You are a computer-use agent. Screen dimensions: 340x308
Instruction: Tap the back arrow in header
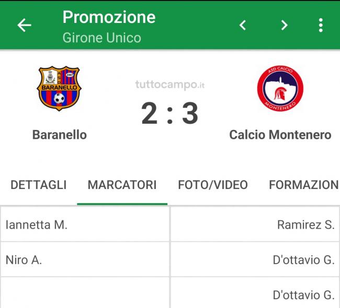24,25
